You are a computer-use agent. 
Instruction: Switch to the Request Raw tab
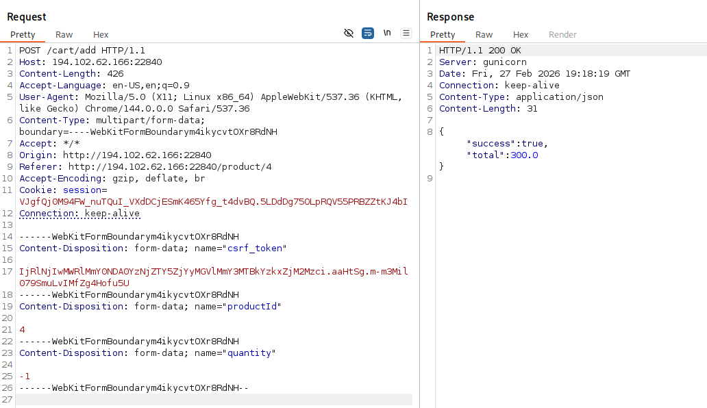click(x=64, y=35)
